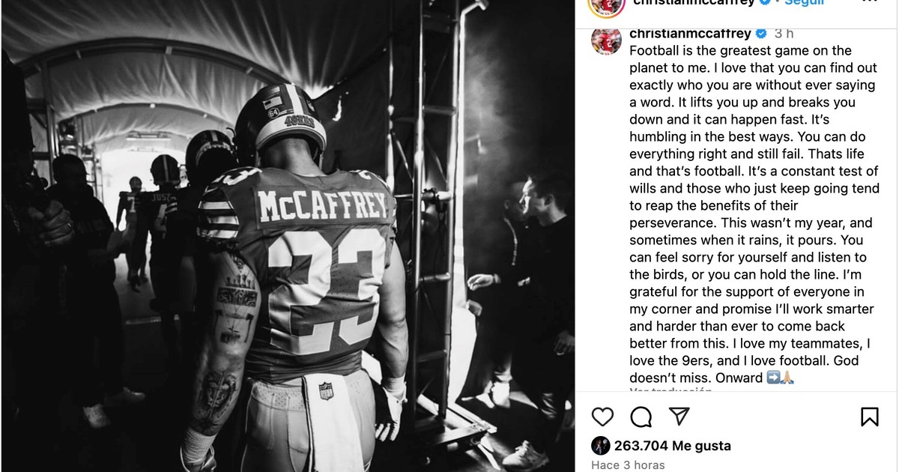Open comments via the speech bubble icon
The image size is (899, 472).
click(641, 417)
